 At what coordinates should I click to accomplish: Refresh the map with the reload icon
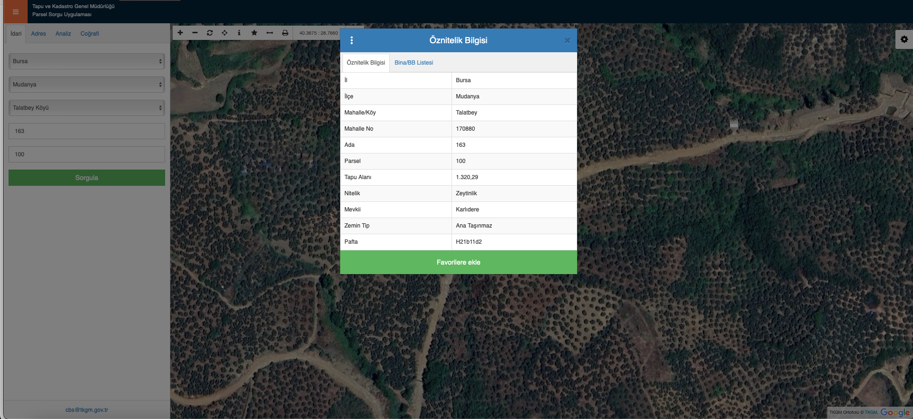pos(210,33)
